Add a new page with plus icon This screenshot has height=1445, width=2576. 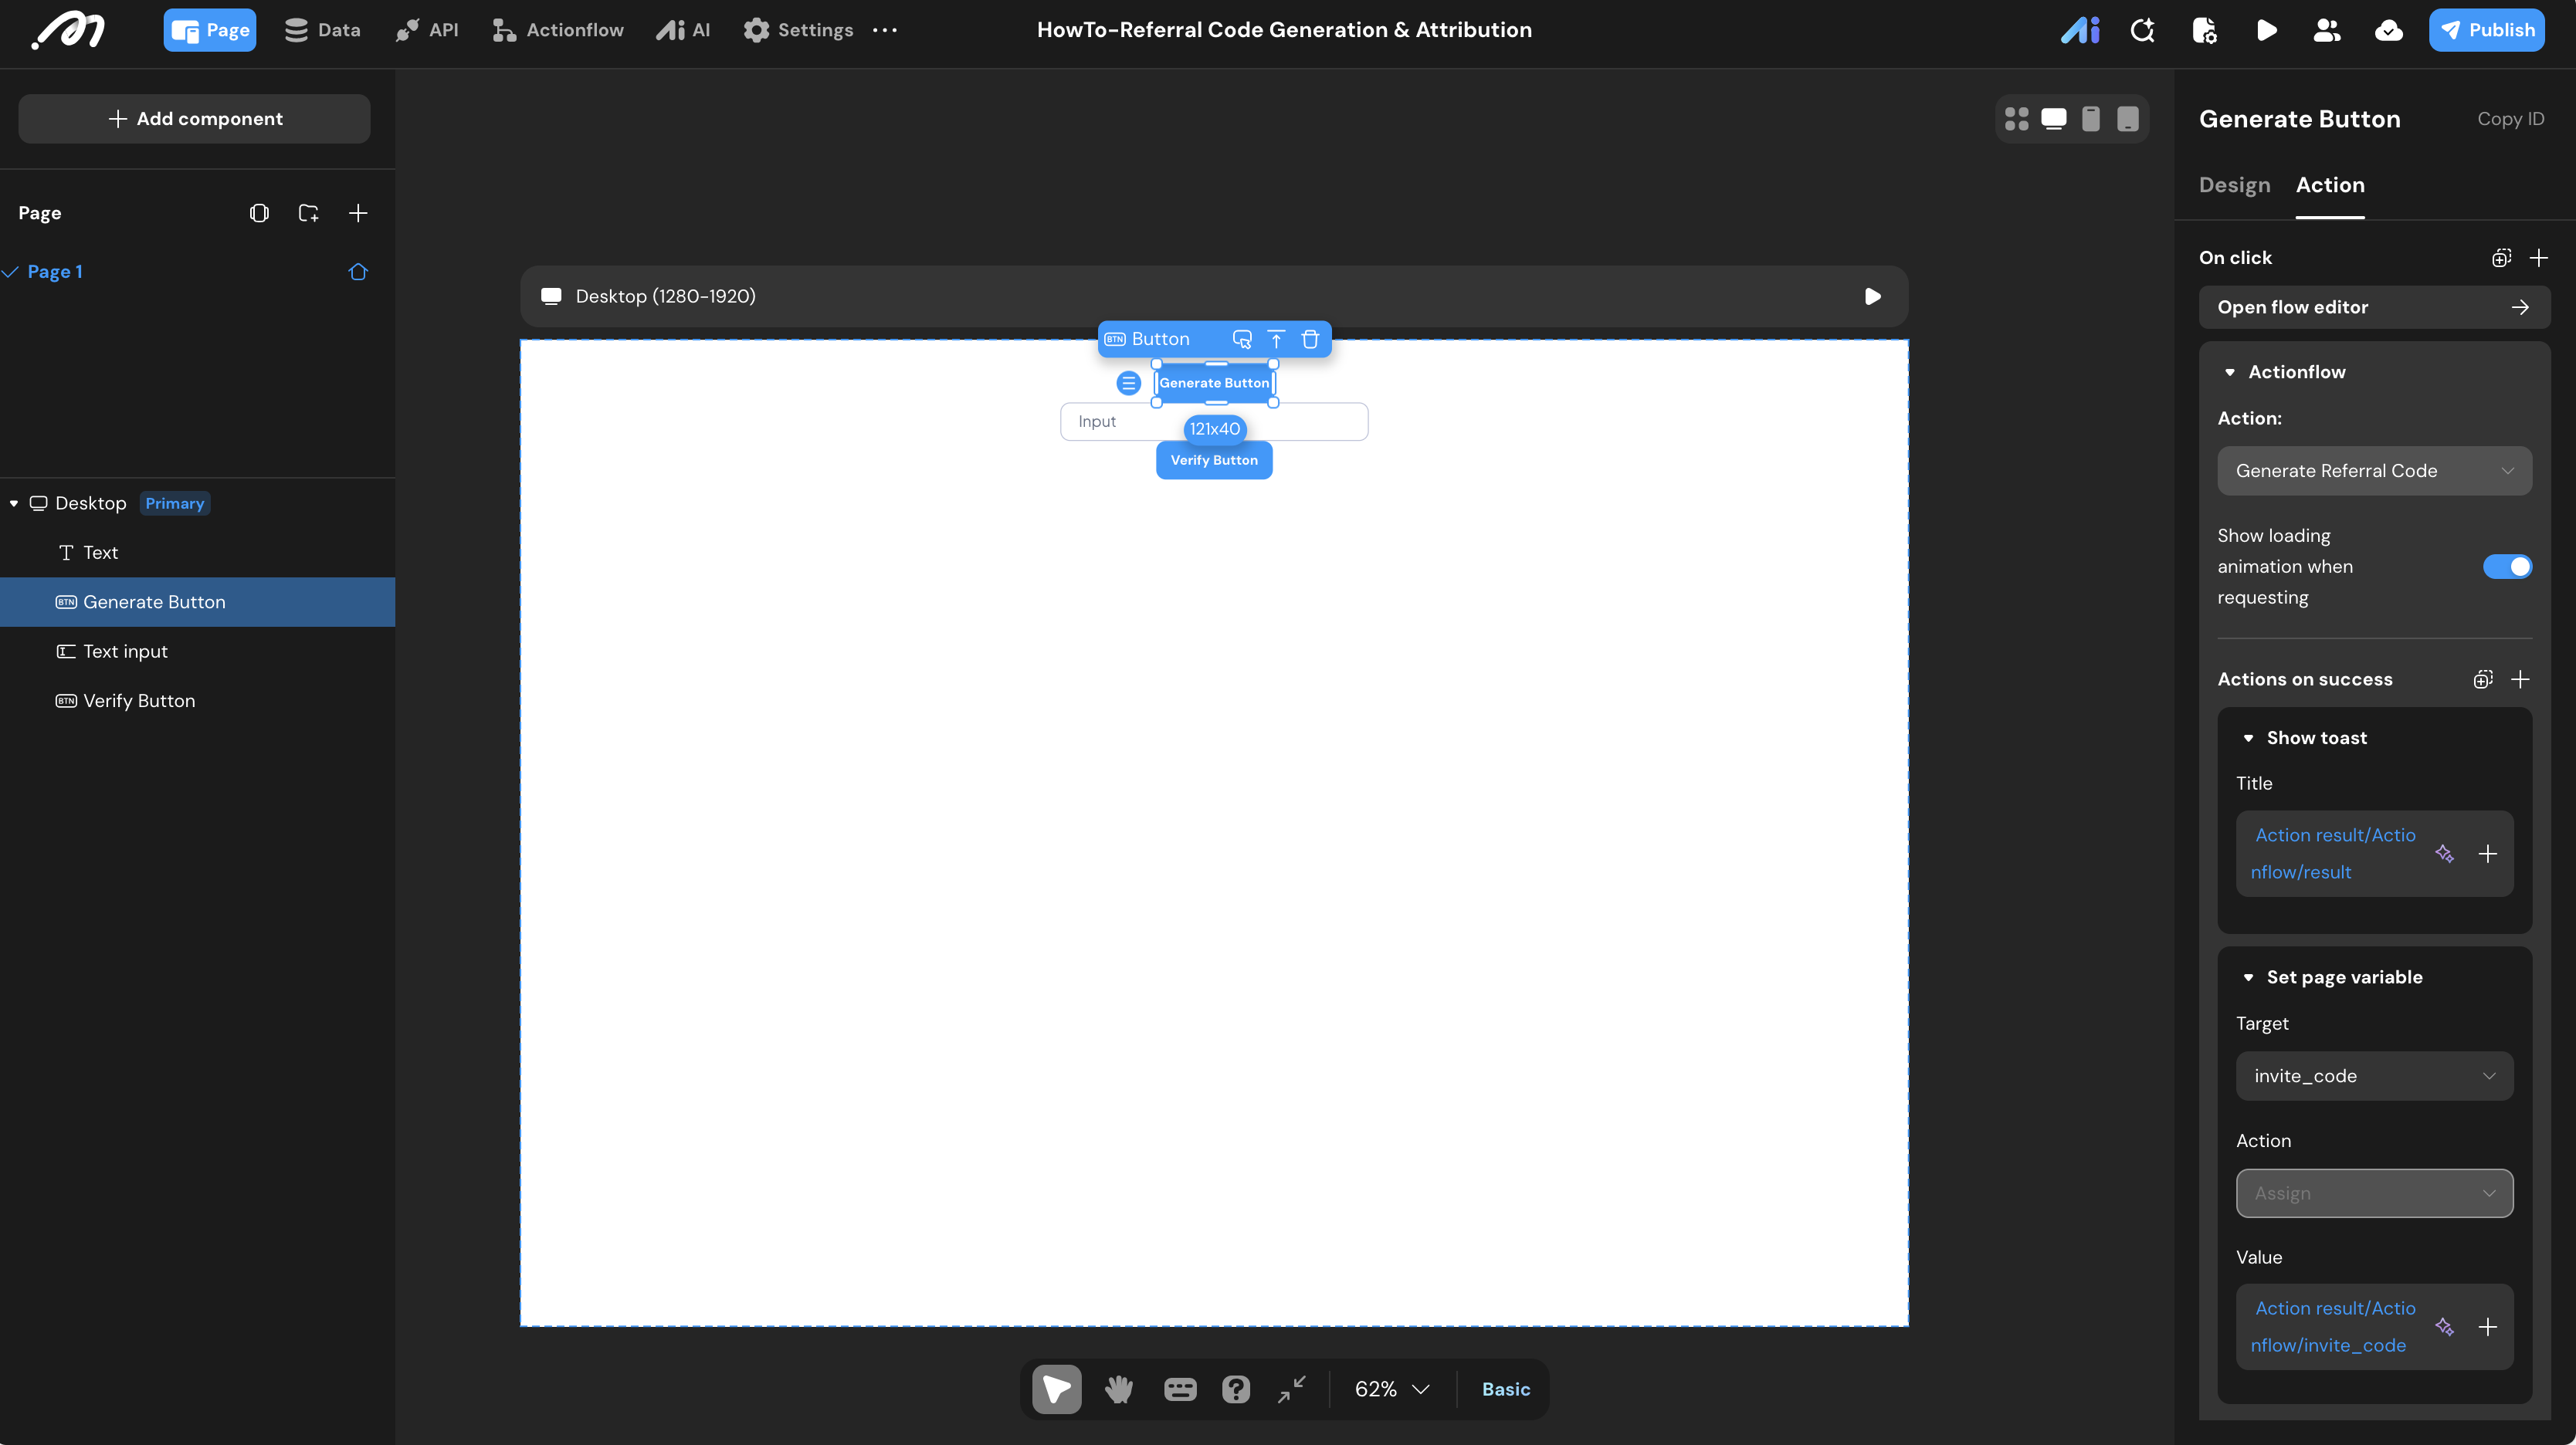[358, 213]
